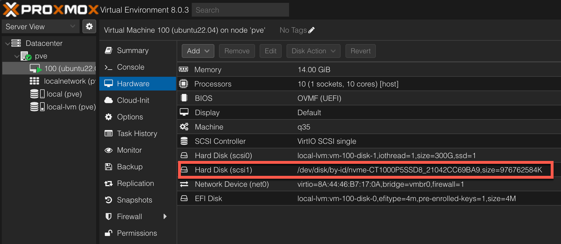This screenshot has width=561, height=244.
Task: Open the Backup section
Action: pyautogui.click(x=138, y=167)
